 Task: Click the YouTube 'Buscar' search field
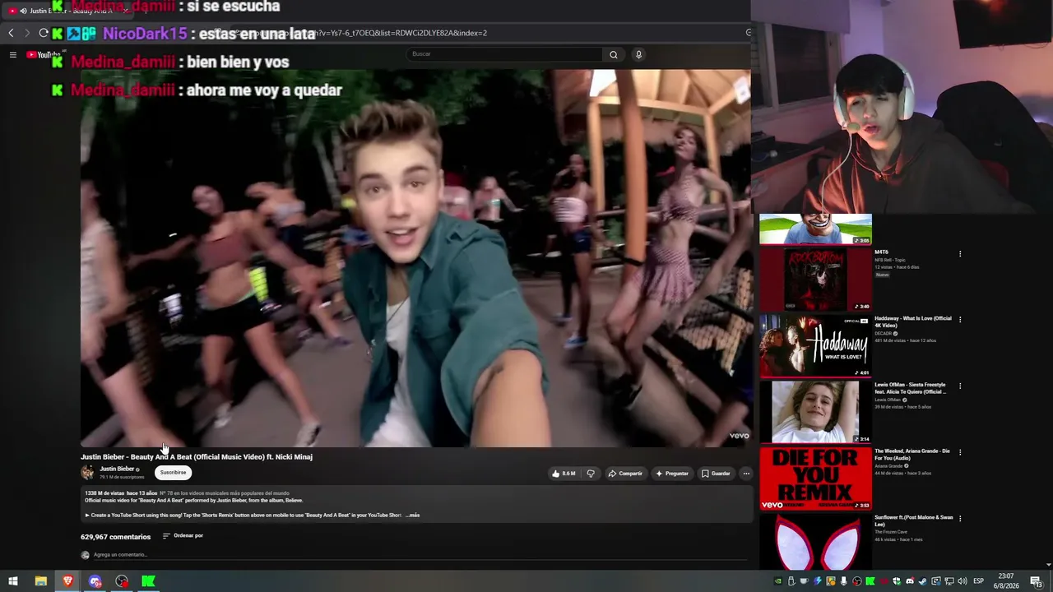[x=505, y=54]
